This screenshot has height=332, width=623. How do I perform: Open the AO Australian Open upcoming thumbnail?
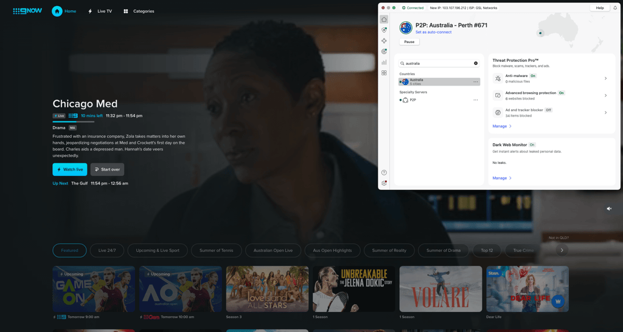click(x=180, y=289)
